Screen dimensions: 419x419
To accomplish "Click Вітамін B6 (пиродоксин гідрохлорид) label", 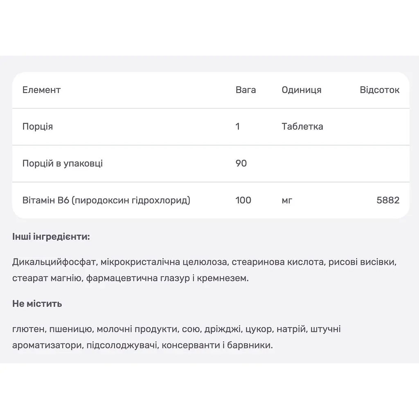I will 106,200.
